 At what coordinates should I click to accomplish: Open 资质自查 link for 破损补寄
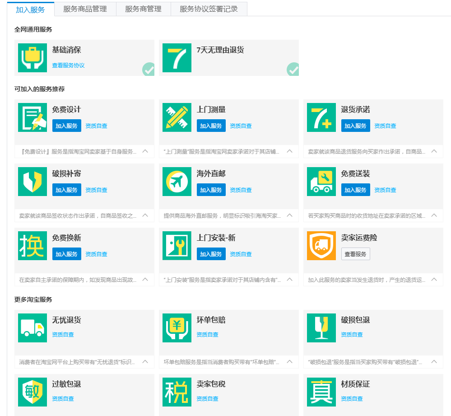tap(96, 190)
